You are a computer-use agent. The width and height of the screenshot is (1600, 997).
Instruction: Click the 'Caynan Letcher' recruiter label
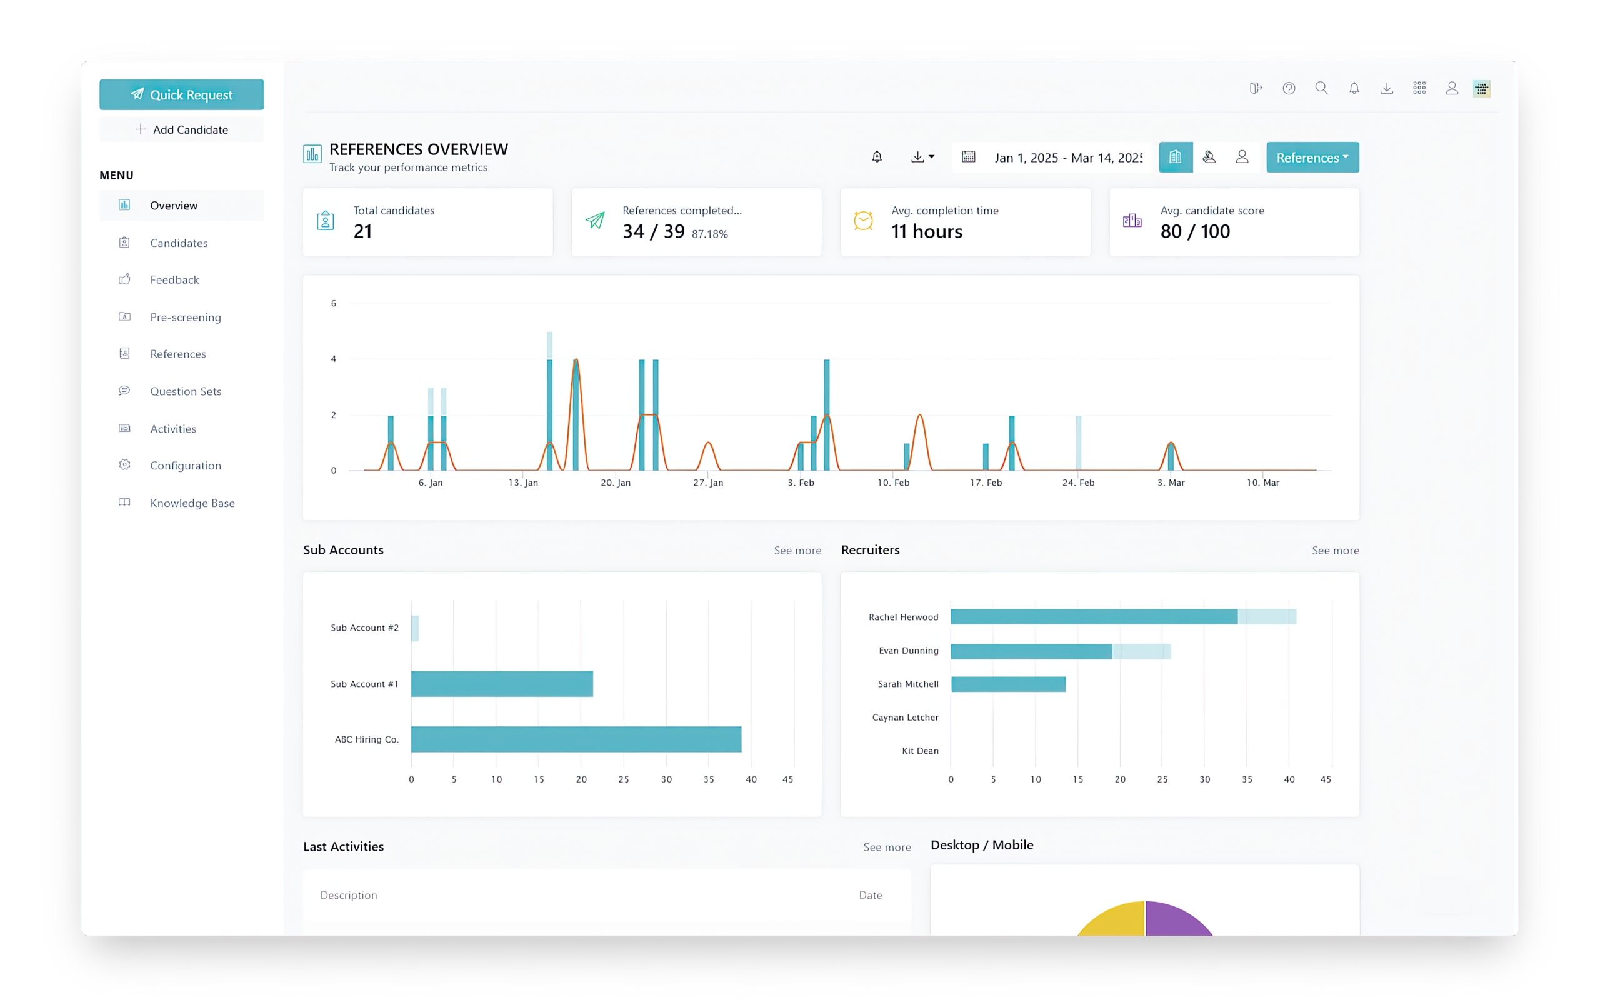coord(905,718)
